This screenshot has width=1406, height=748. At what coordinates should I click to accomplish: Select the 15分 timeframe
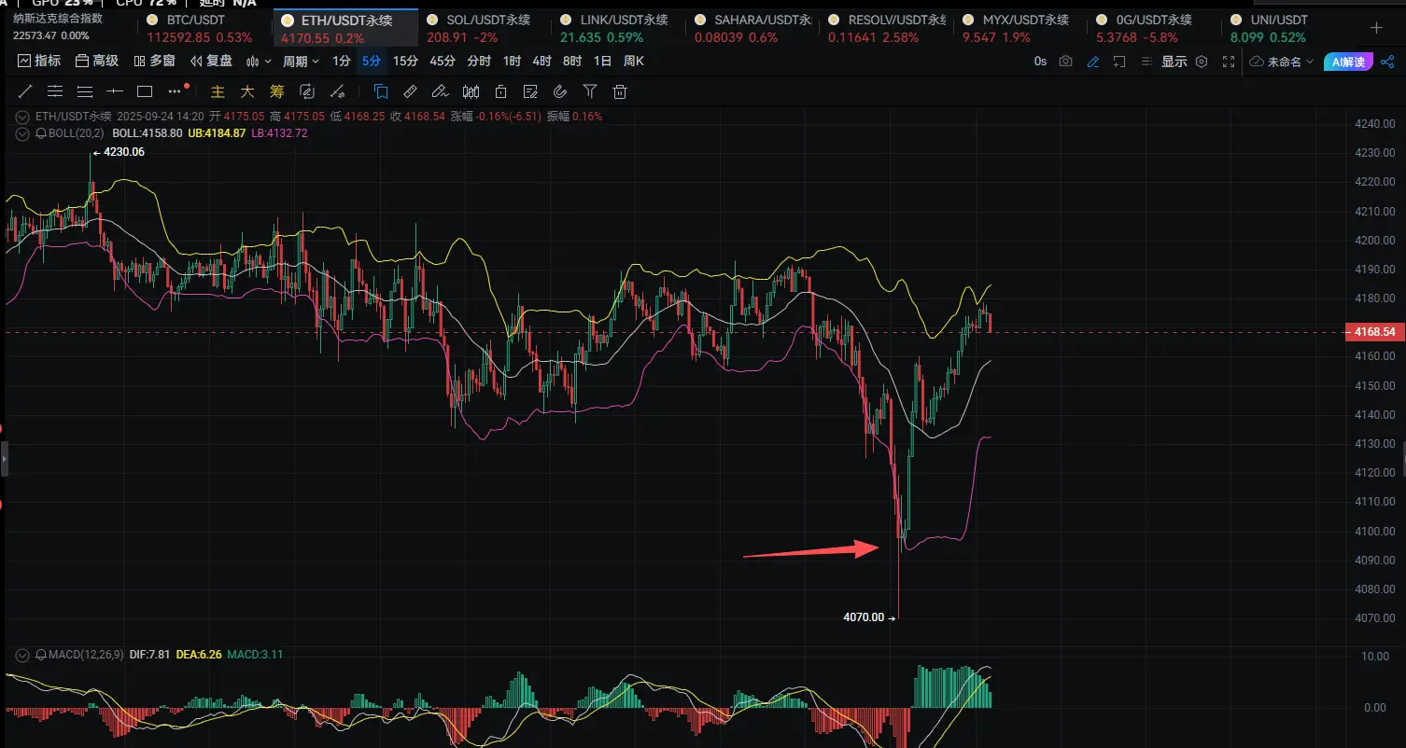(406, 62)
